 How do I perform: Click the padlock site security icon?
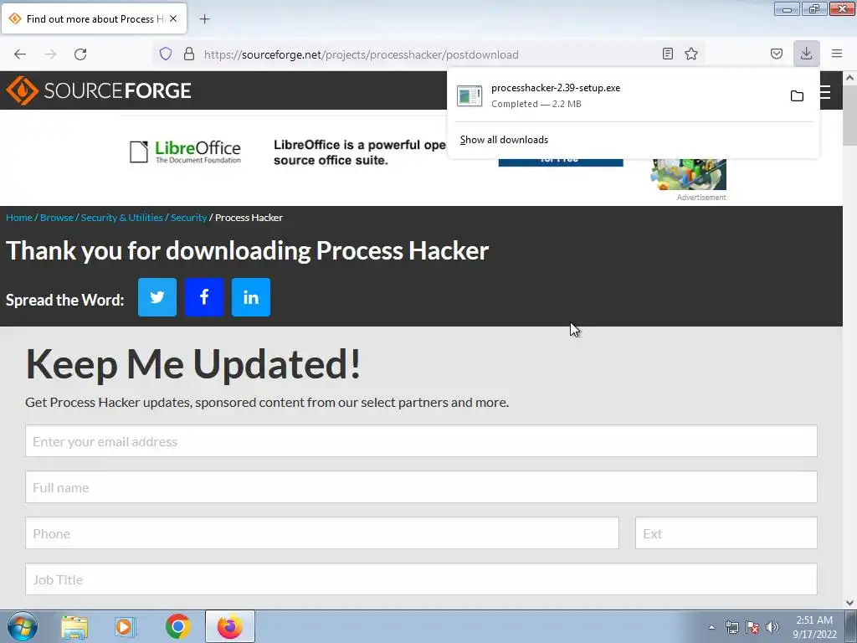189,54
